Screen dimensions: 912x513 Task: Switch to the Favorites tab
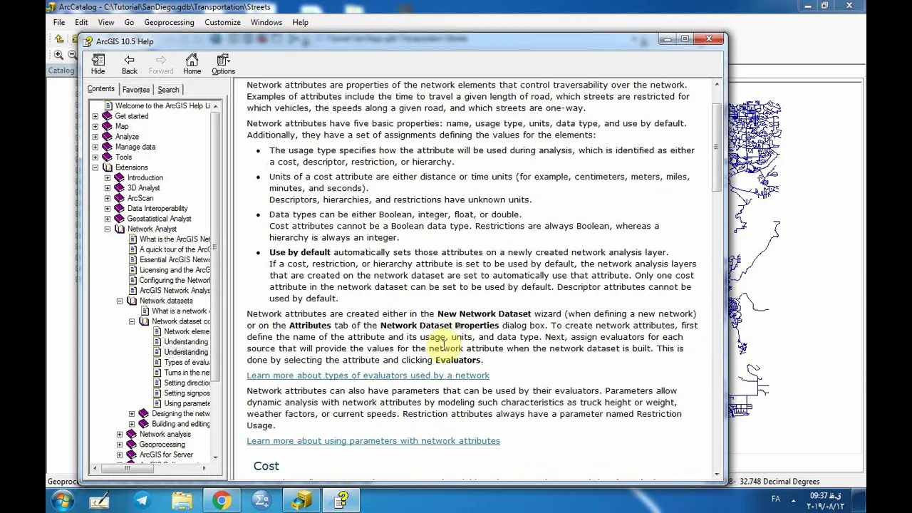point(135,90)
